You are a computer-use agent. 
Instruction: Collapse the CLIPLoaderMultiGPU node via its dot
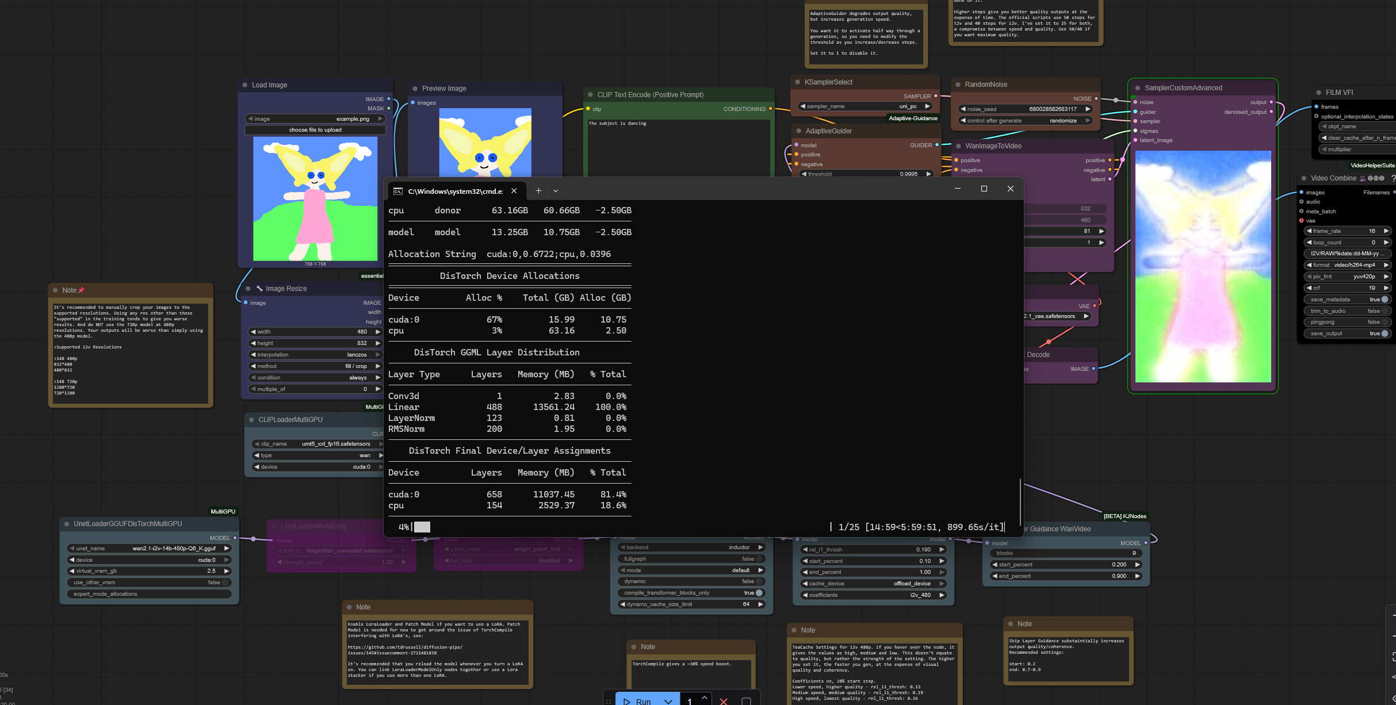click(x=252, y=420)
